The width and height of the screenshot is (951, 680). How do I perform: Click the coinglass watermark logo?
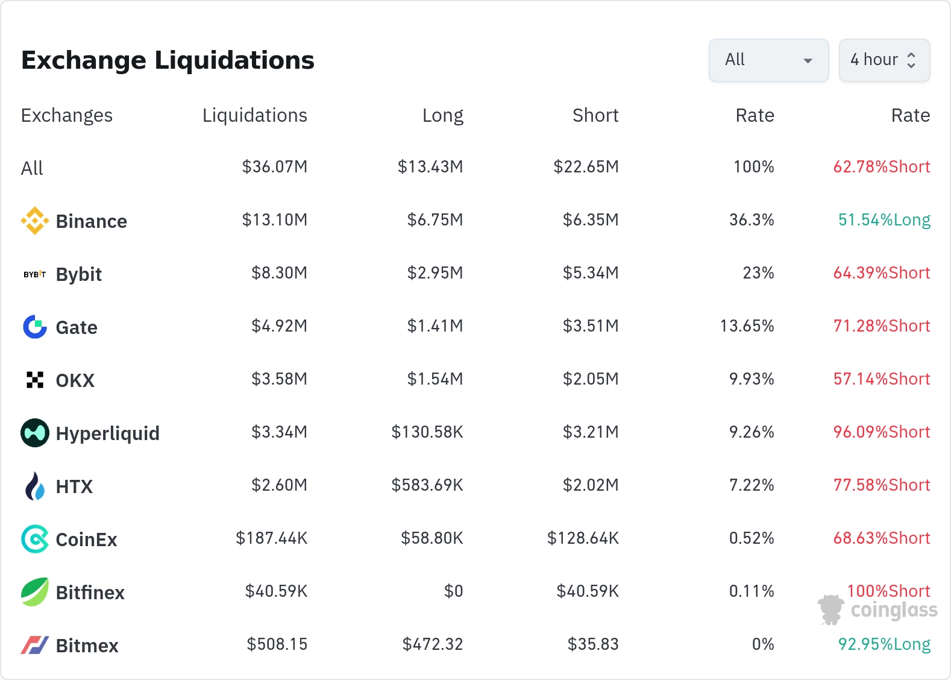point(877,609)
